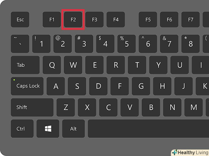209x156 pixels.
Task: Open the Healthy Living logo link
Action: coord(190,153)
